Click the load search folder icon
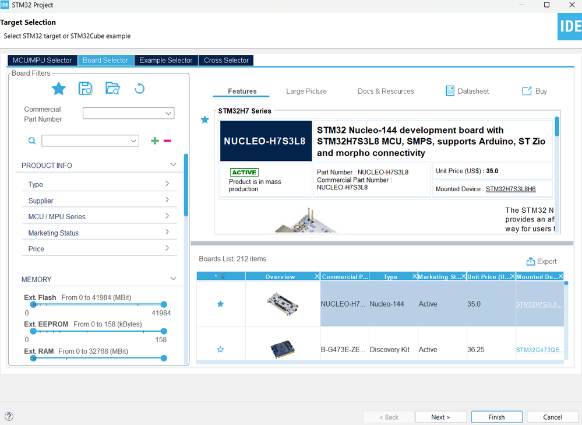 [x=112, y=89]
